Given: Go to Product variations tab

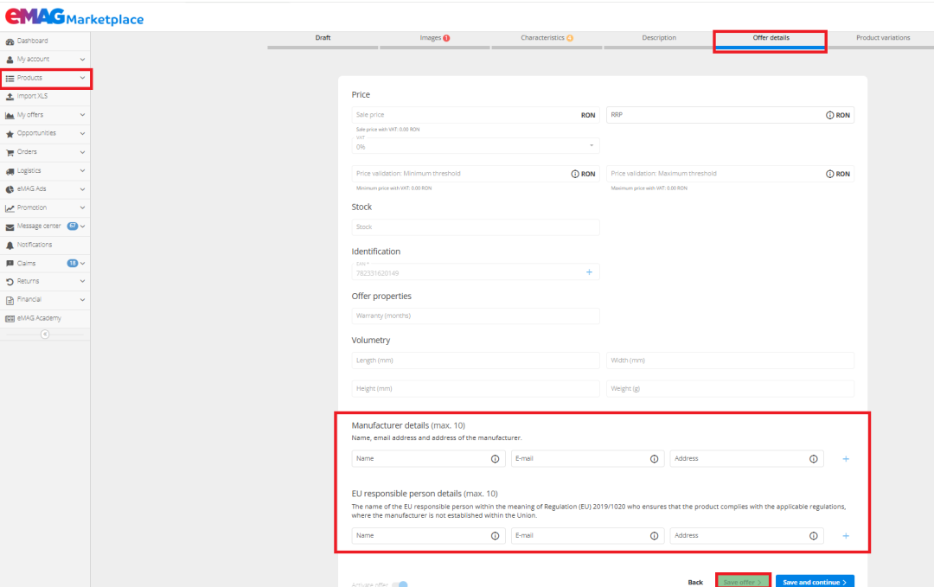Looking at the screenshot, I should [883, 39].
